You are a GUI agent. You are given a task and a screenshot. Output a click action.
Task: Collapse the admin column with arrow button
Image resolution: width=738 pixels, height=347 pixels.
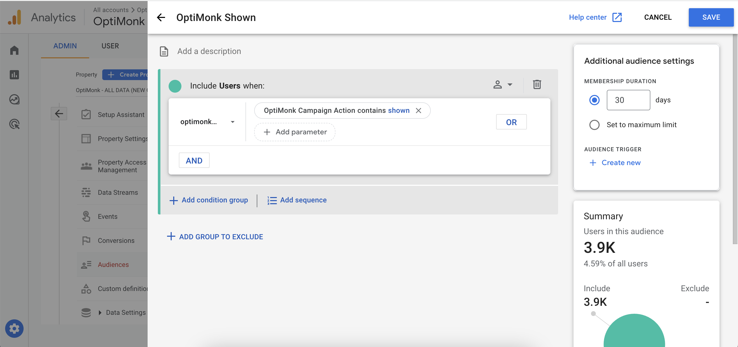click(59, 114)
